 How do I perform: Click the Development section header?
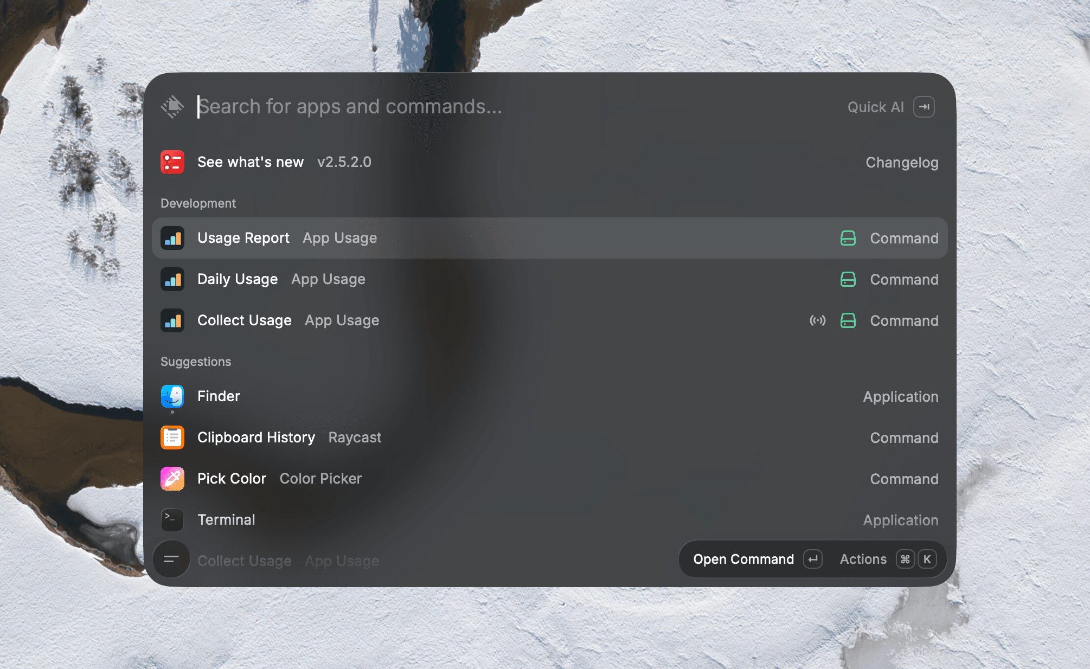[198, 203]
